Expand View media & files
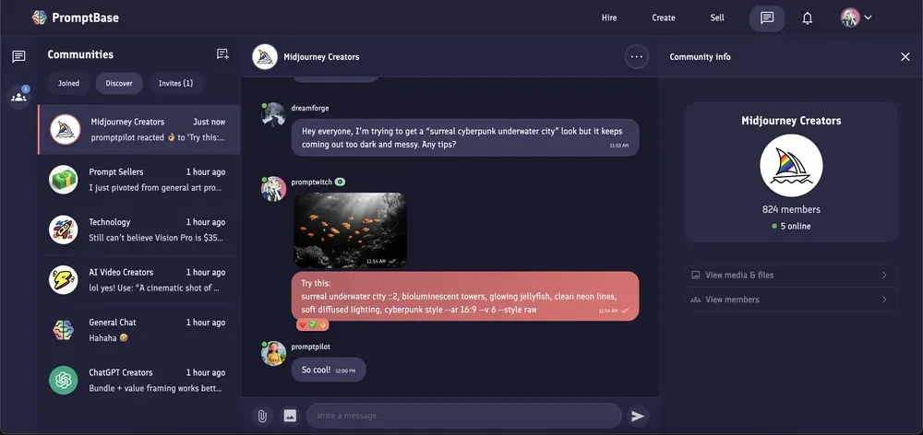Screen dimensions: 923x435 pos(791,276)
